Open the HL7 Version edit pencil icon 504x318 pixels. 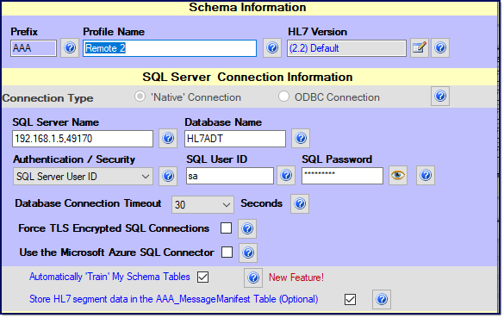(420, 48)
